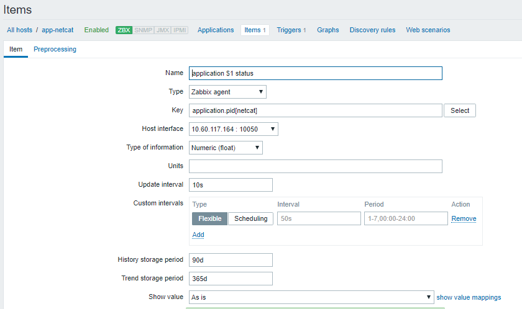
Task: Go to the Applications section
Action: (216, 30)
